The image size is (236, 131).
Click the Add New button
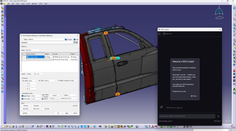[x=25, y=113]
